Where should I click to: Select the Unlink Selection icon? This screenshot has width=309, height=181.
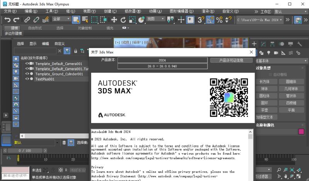(x=36, y=20)
